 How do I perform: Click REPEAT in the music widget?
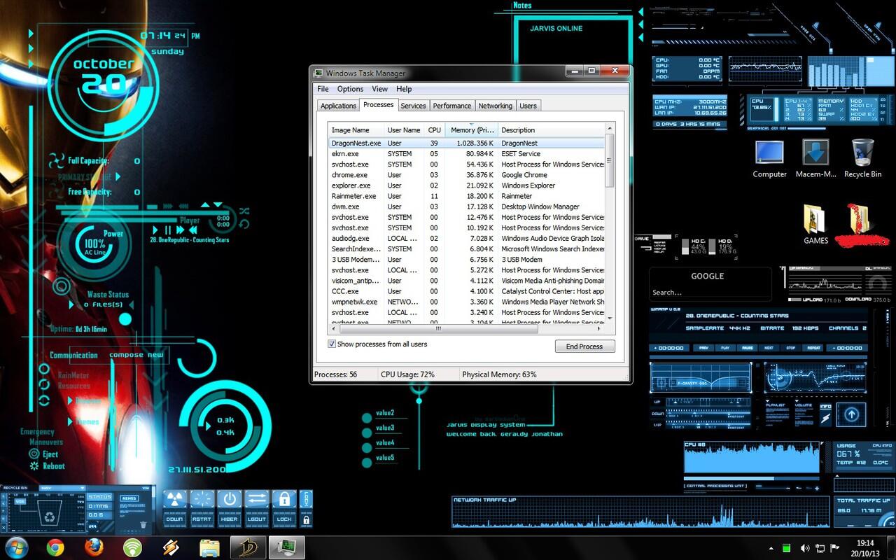(813, 347)
